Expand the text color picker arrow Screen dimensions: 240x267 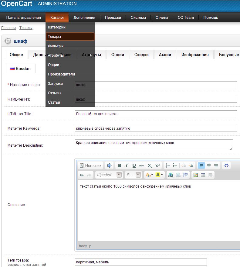(x=152, y=175)
